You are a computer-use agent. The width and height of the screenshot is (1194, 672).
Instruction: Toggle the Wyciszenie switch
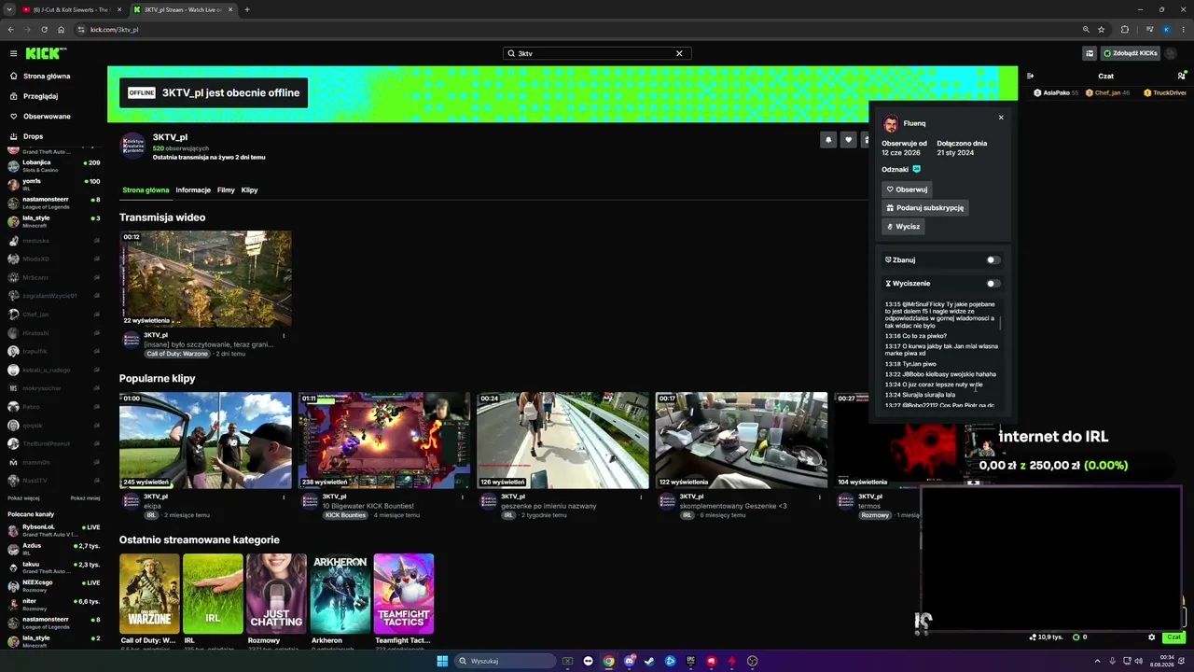coord(993,284)
